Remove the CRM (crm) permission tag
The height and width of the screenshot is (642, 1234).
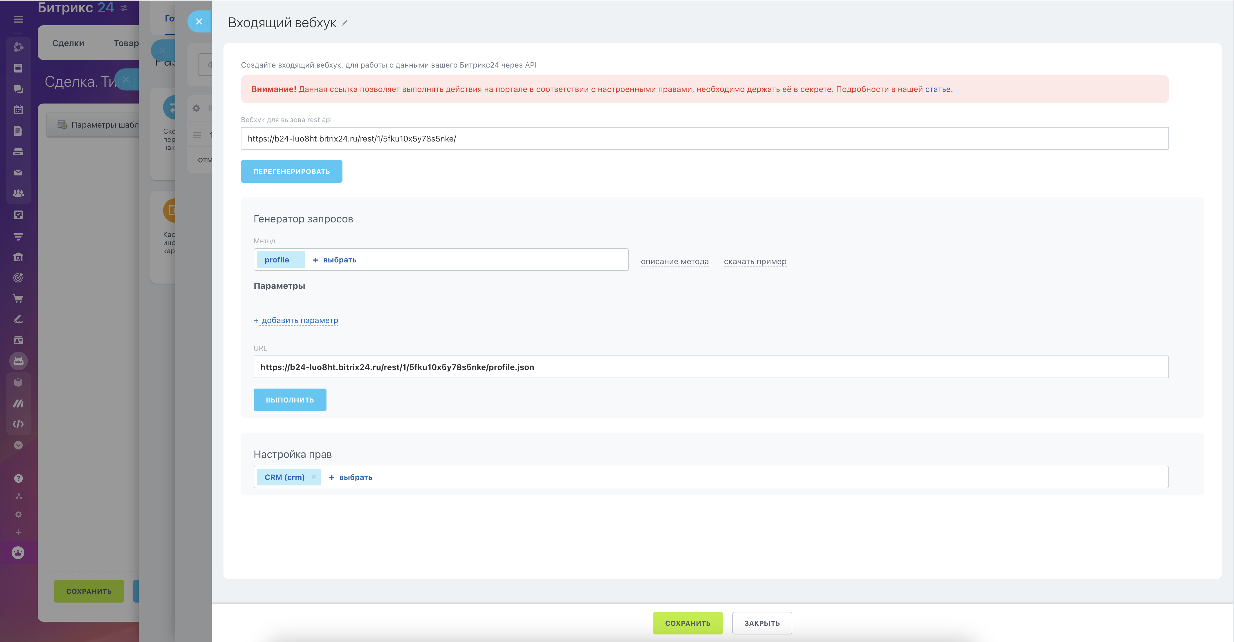314,477
